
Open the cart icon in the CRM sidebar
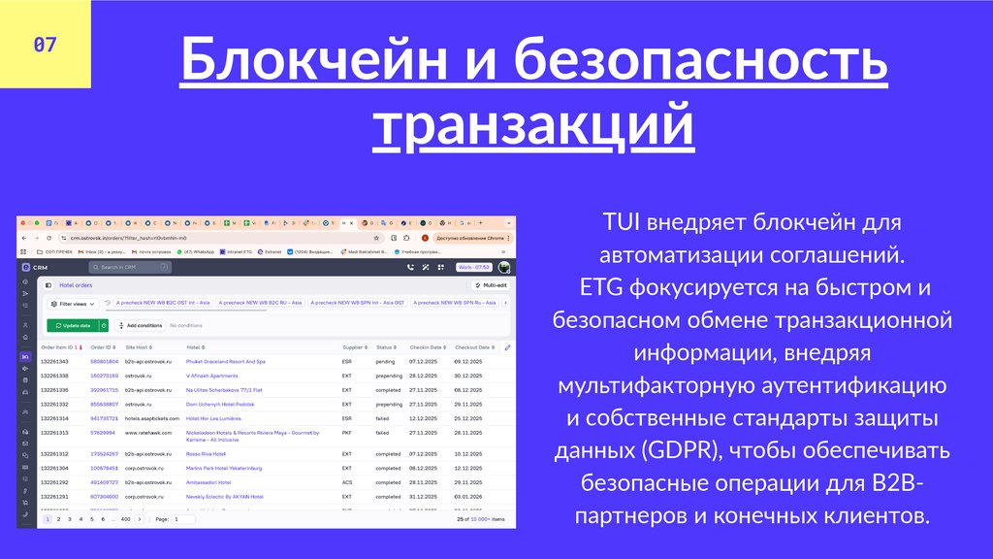25,503
